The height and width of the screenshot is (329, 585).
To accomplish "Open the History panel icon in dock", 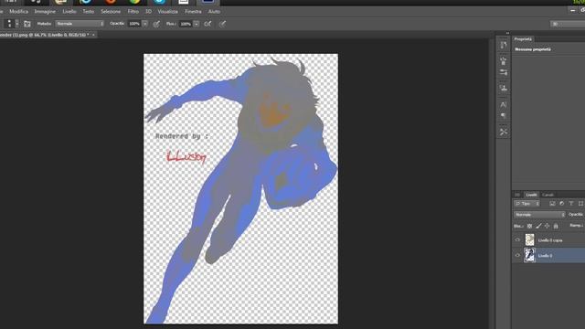I will [504, 45].
